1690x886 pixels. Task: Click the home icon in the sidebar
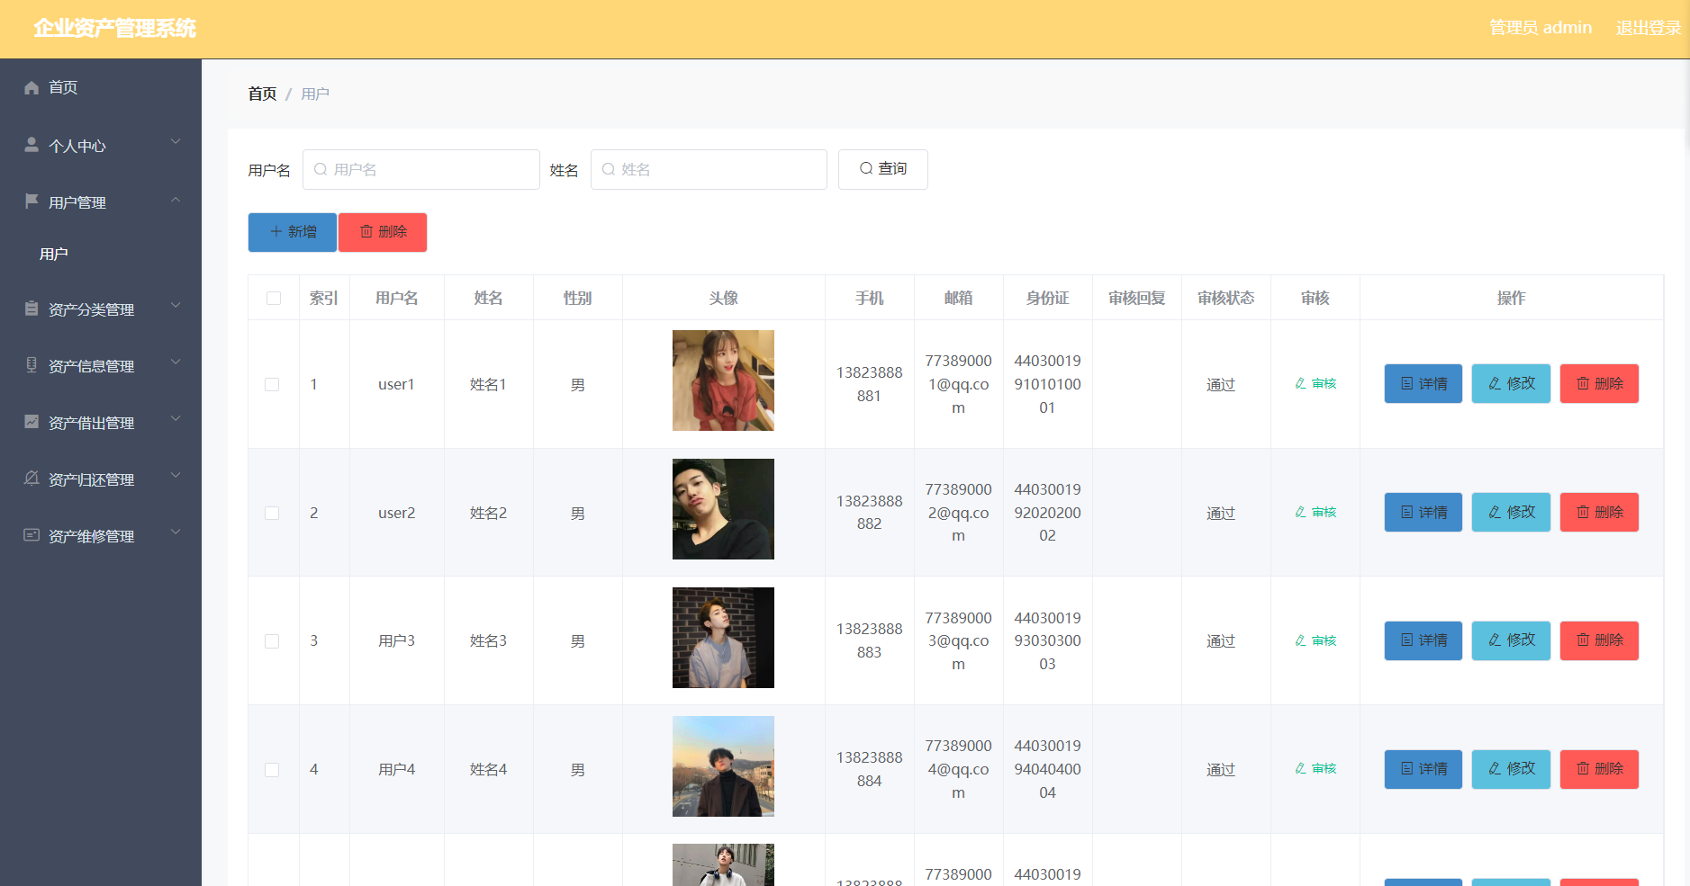pyautogui.click(x=32, y=87)
